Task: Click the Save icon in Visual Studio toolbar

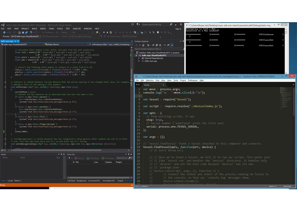Action: pyautogui.click(x=23, y=32)
